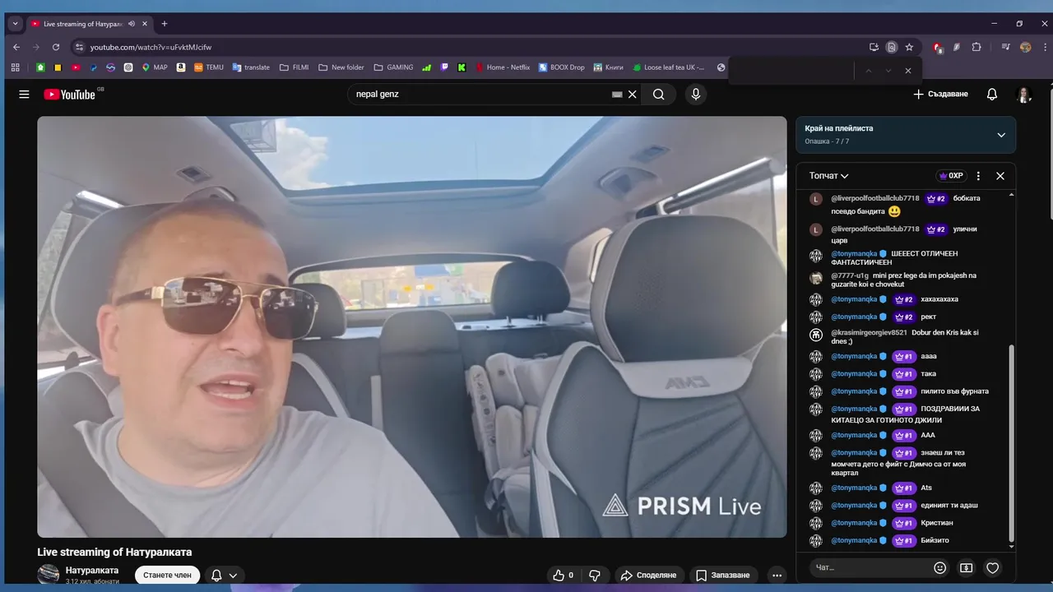Open the on-screen keyboard icon in search box

pyautogui.click(x=617, y=95)
